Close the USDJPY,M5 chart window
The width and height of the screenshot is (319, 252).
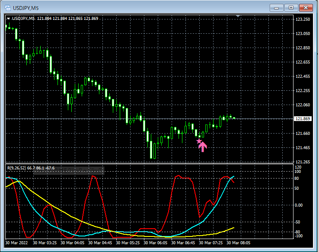306,8
